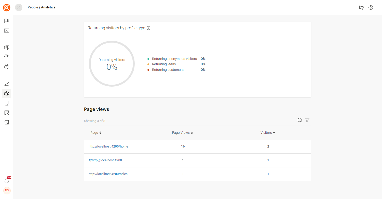
Task: Sort table by Page column
Action: coord(96,133)
